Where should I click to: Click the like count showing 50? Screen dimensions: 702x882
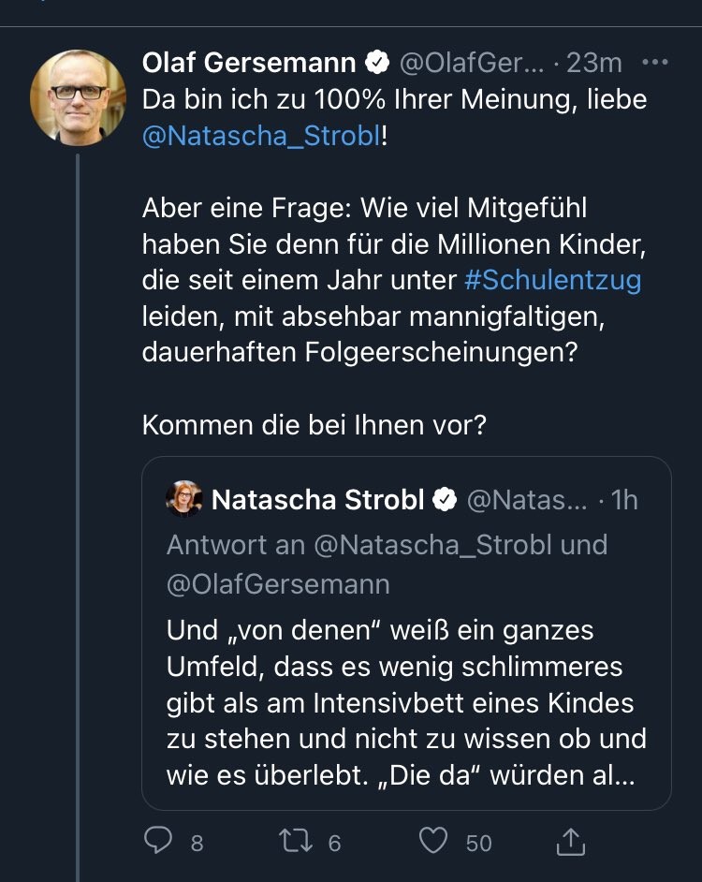(478, 843)
